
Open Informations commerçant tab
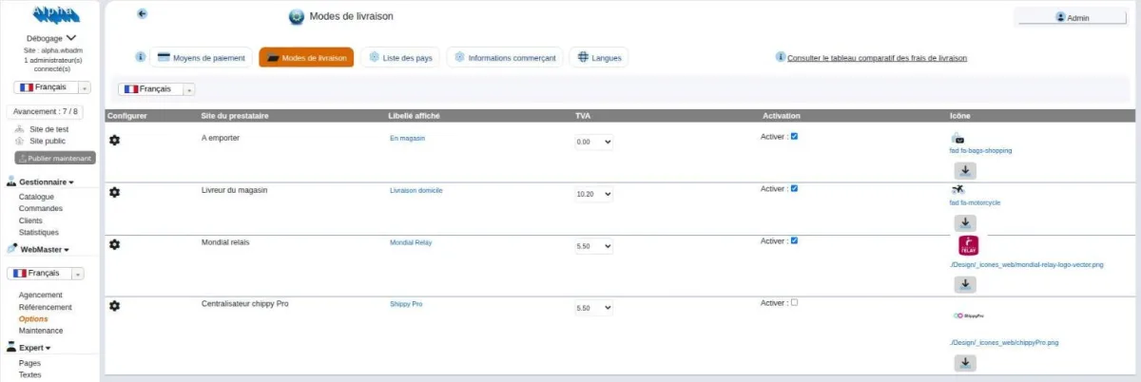click(505, 57)
